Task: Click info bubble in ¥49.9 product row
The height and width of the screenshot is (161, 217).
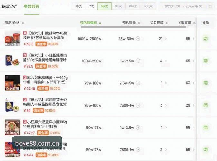Action: [x=138, y=150]
